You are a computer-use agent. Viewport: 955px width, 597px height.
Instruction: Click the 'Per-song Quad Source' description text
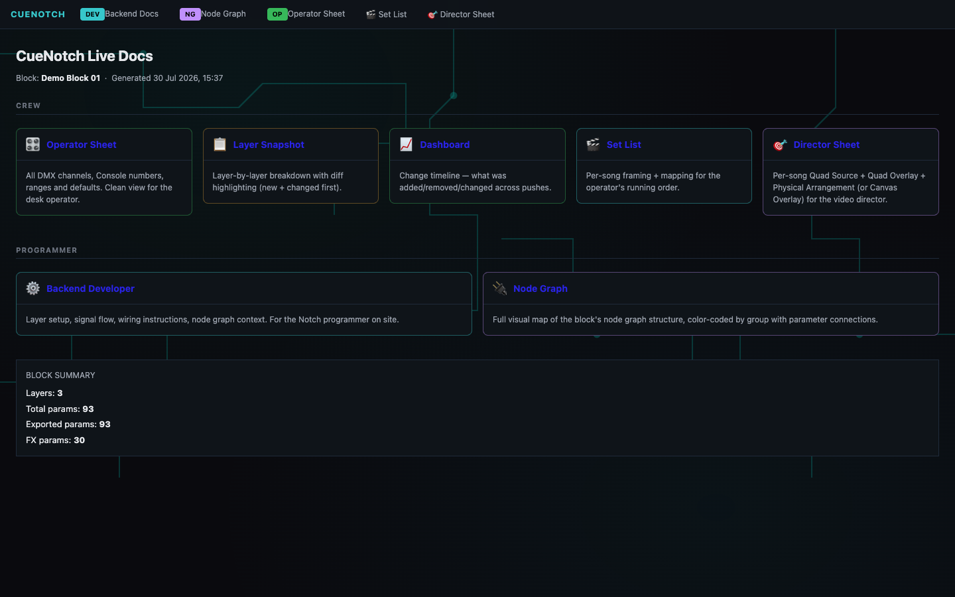[x=849, y=188]
